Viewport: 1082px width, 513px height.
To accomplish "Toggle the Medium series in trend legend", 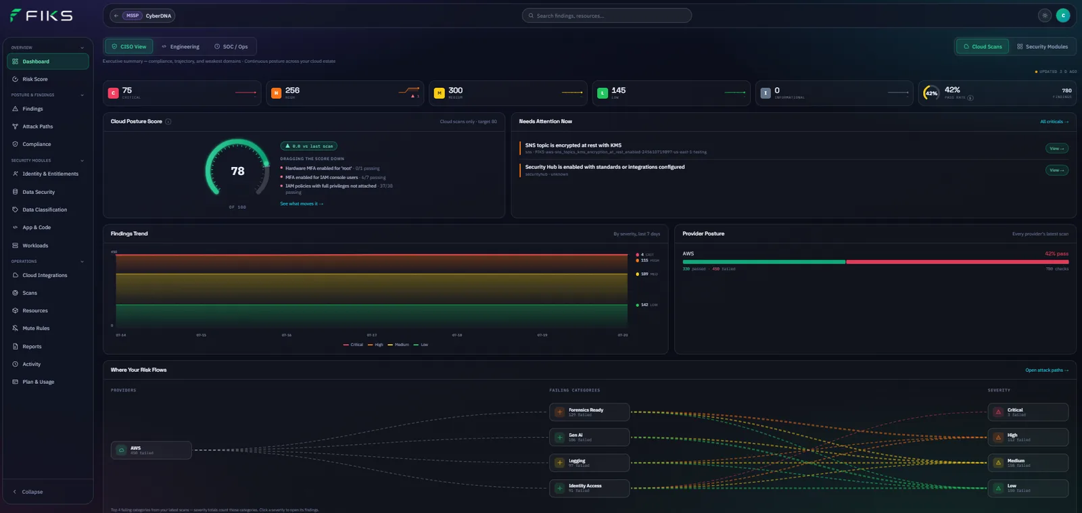I will click(x=398, y=345).
